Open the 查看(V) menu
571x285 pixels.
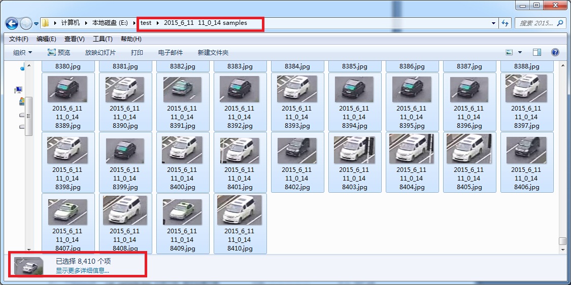[x=74, y=39]
